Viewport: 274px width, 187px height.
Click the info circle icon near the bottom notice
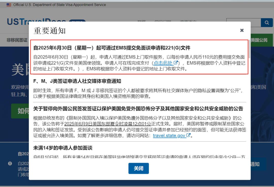(10, 163)
